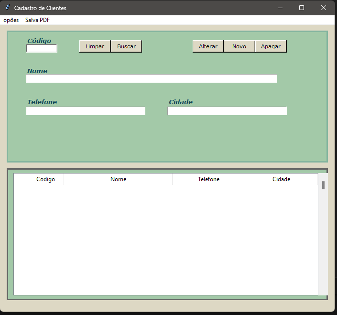Maximize the Cadastro de Clientes window
Viewport: 337px width, 315px height.
click(x=302, y=8)
